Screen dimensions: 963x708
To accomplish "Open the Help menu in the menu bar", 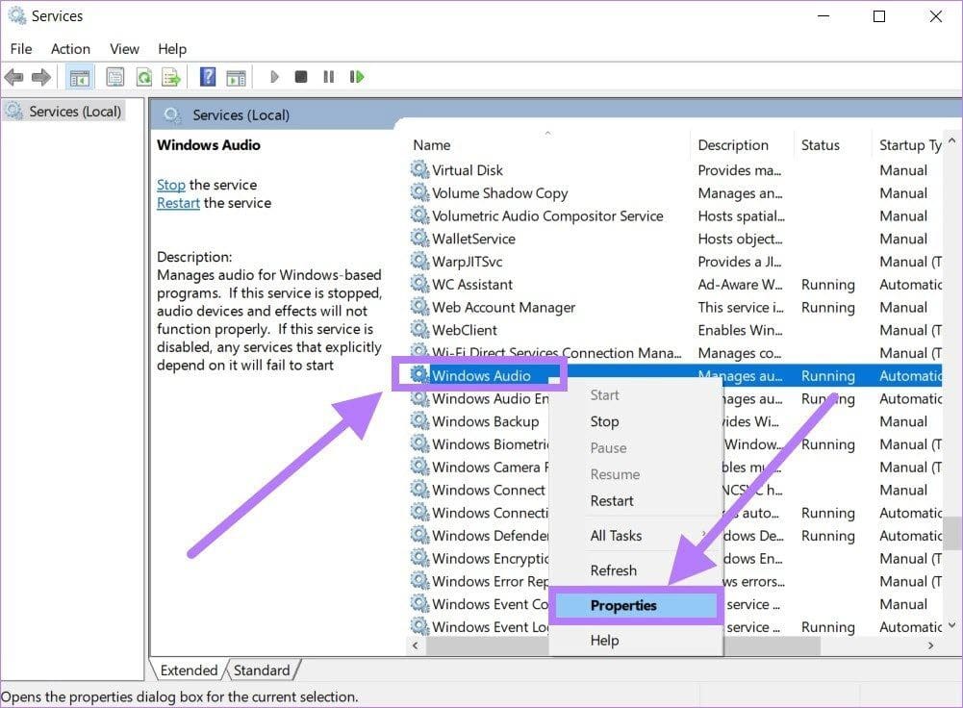I will coord(172,49).
